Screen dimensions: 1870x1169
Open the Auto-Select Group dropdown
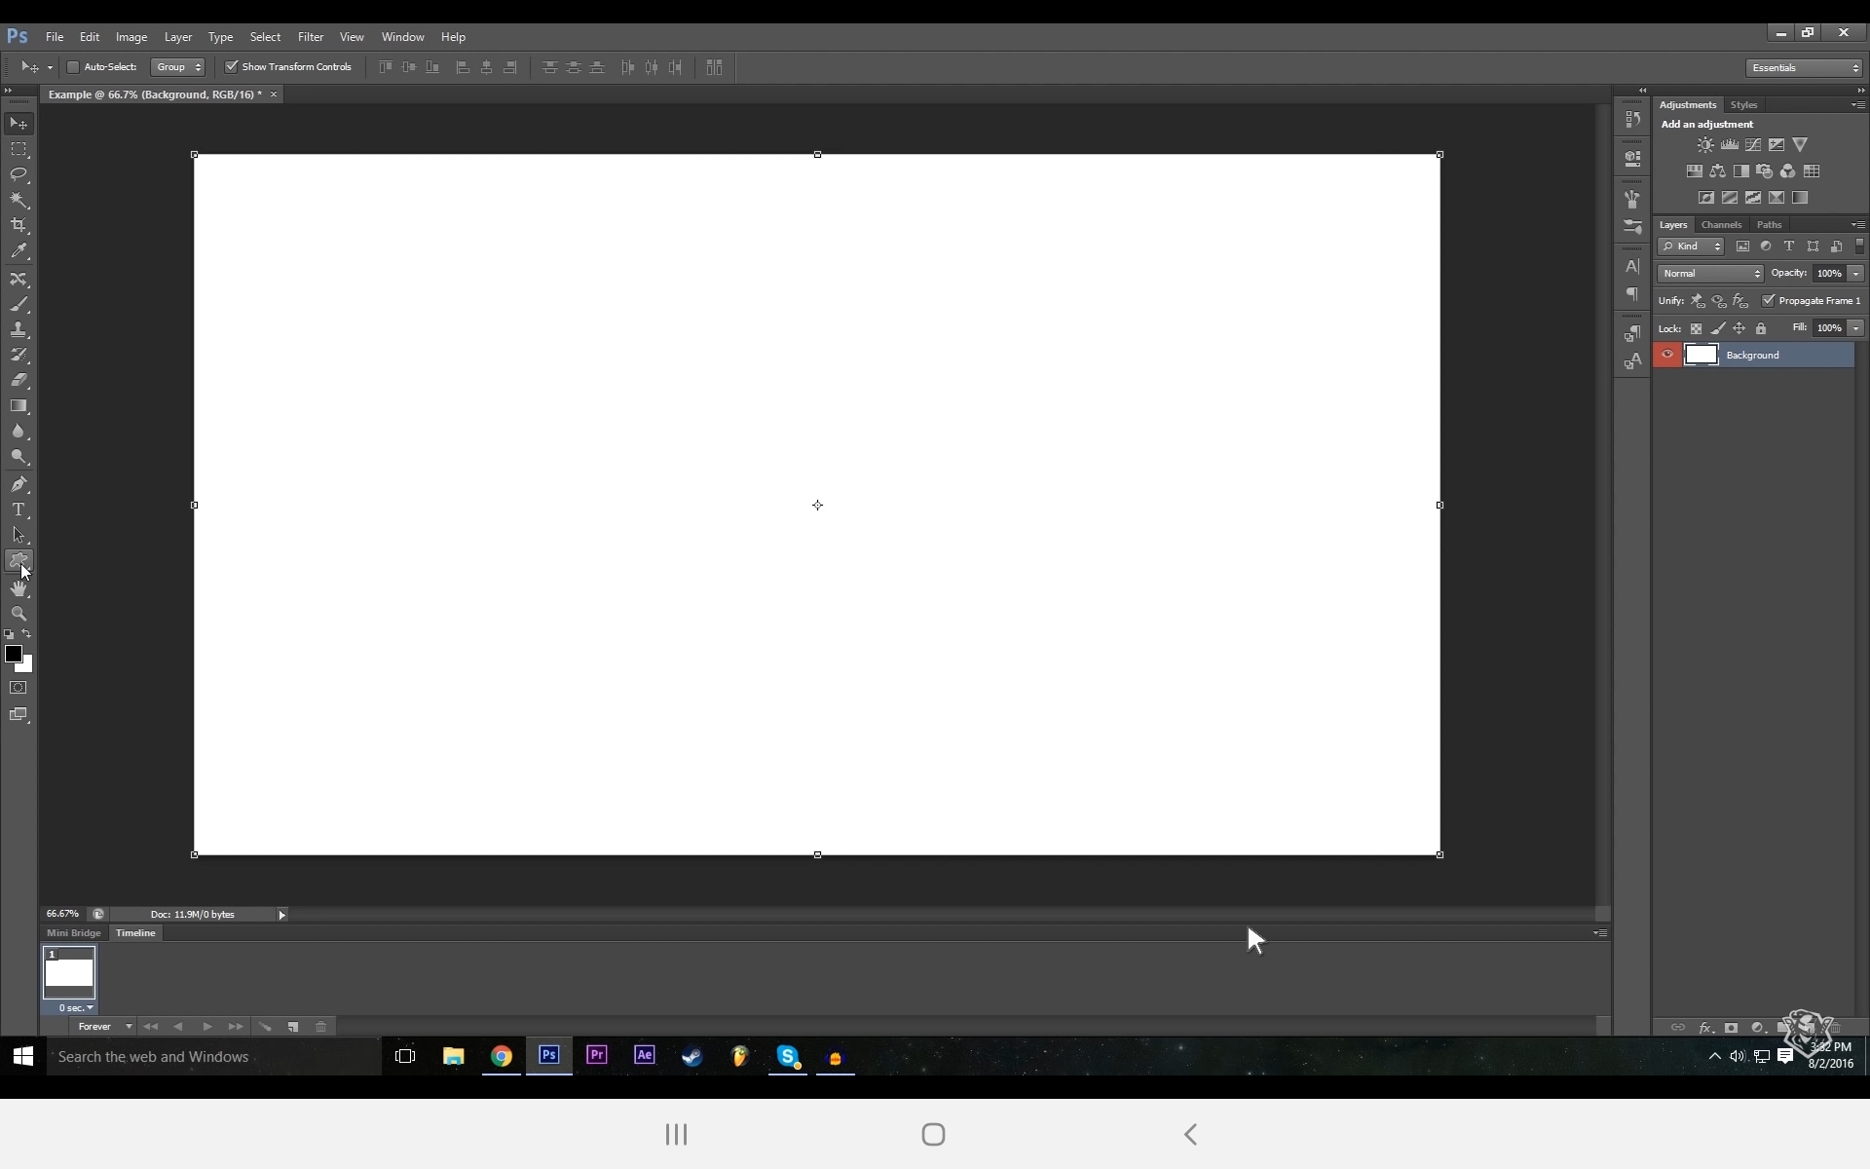[x=178, y=67]
